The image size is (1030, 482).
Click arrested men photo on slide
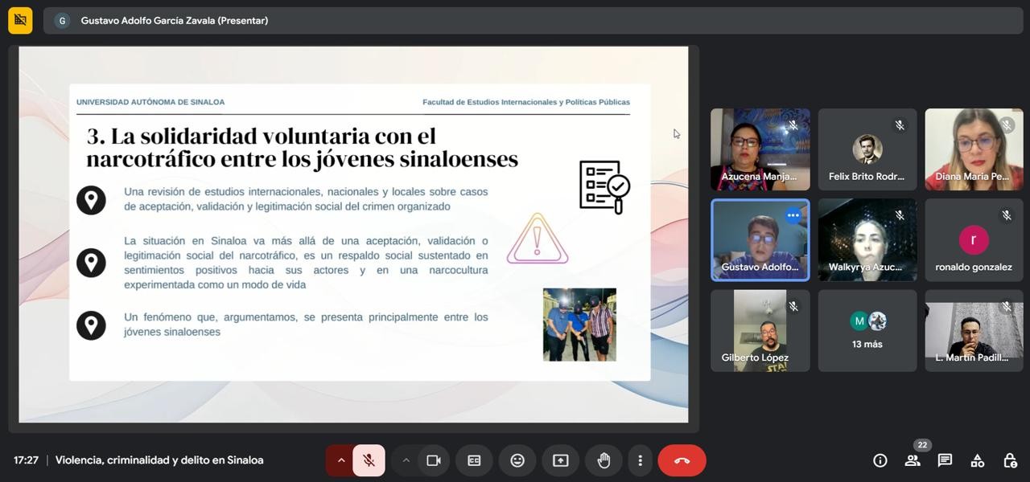[x=579, y=325]
